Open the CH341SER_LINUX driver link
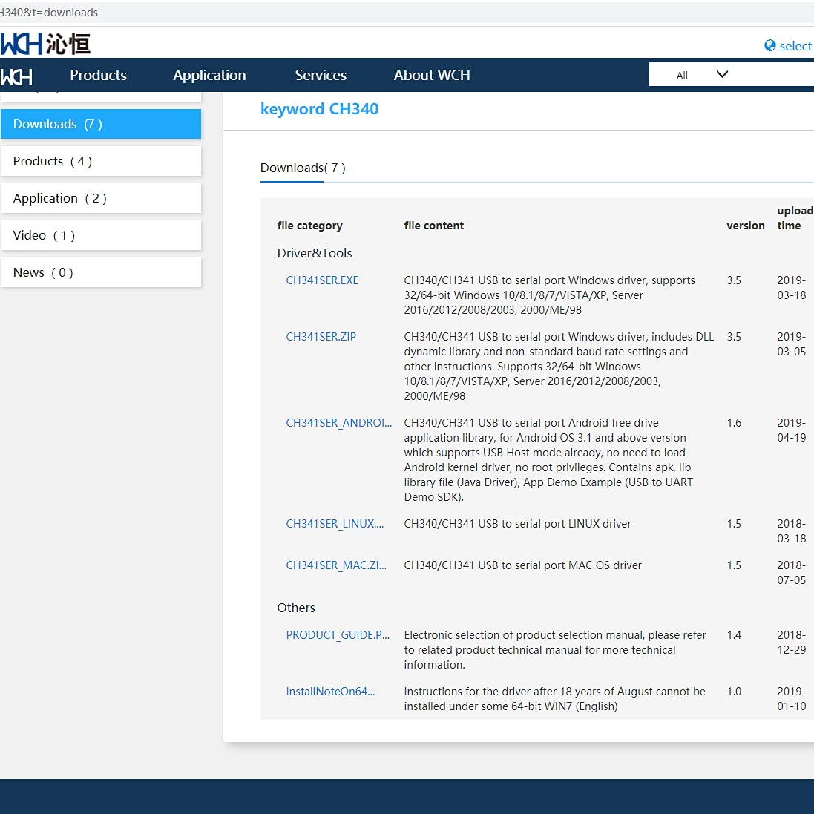Screen dimensions: 814x814 (335, 524)
